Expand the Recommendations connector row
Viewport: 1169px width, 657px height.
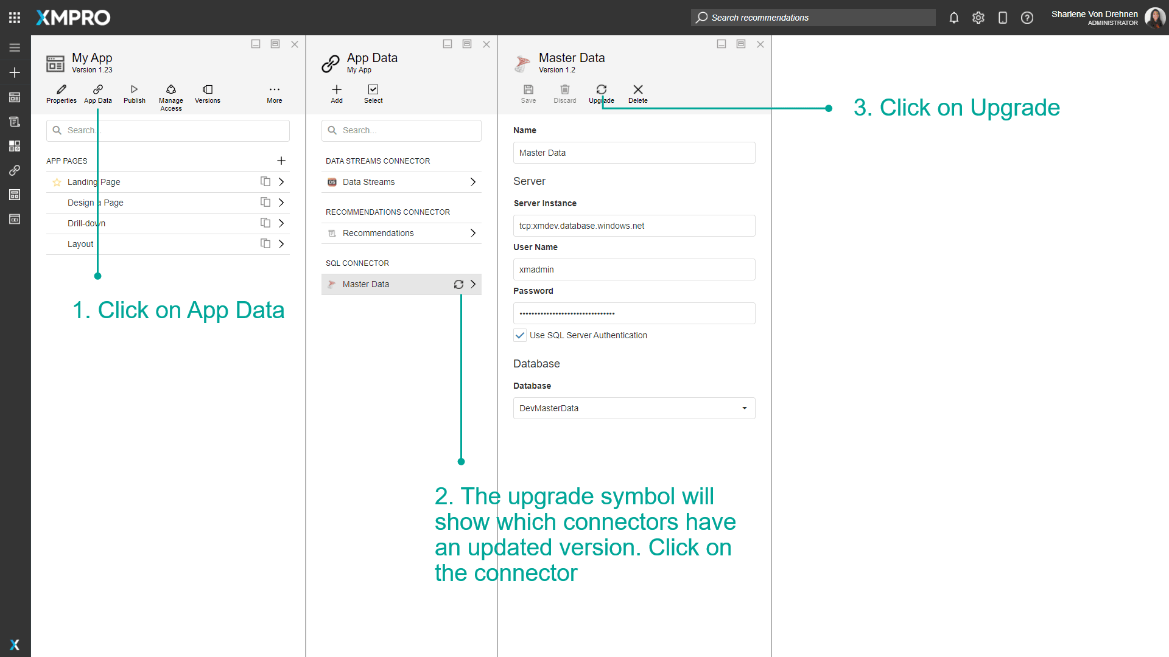(x=473, y=233)
